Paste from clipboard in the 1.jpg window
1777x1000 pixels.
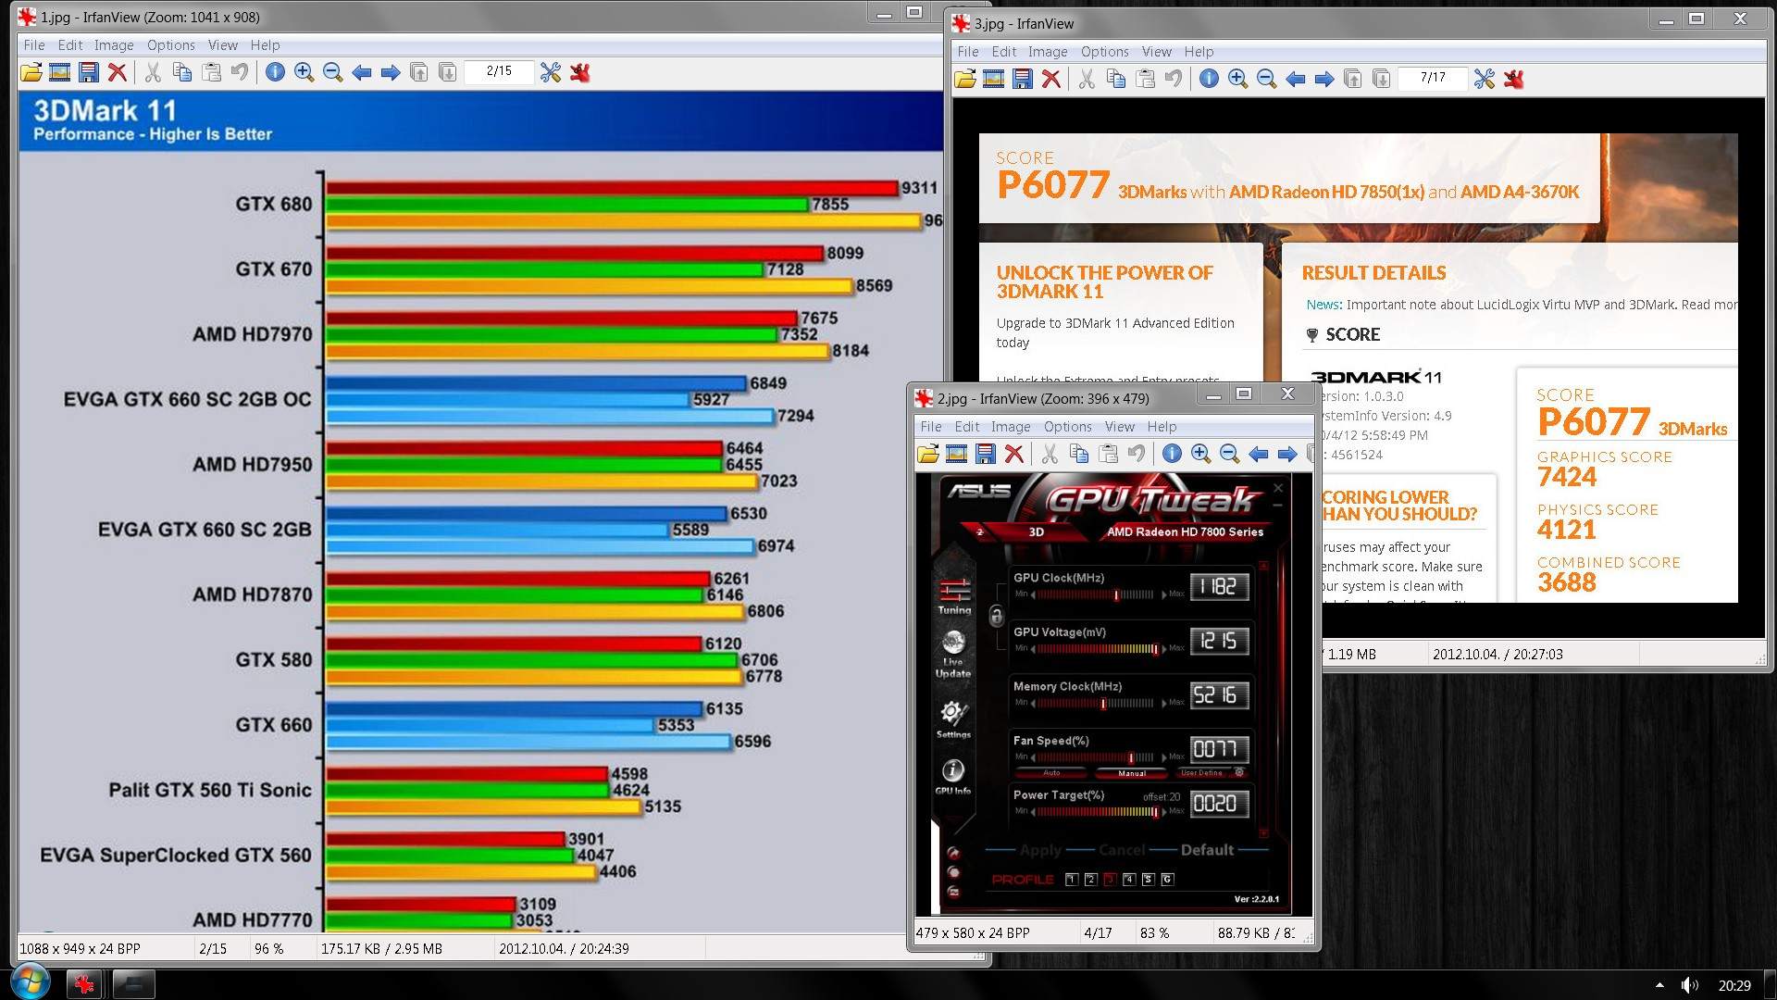tap(211, 72)
